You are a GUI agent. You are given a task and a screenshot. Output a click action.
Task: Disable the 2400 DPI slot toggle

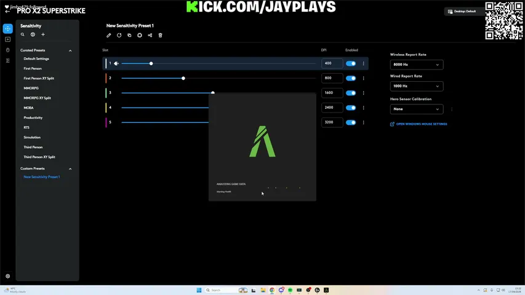pyautogui.click(x=351, y=108)
